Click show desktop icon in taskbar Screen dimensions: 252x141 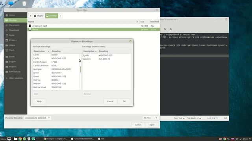coord(9,139)
